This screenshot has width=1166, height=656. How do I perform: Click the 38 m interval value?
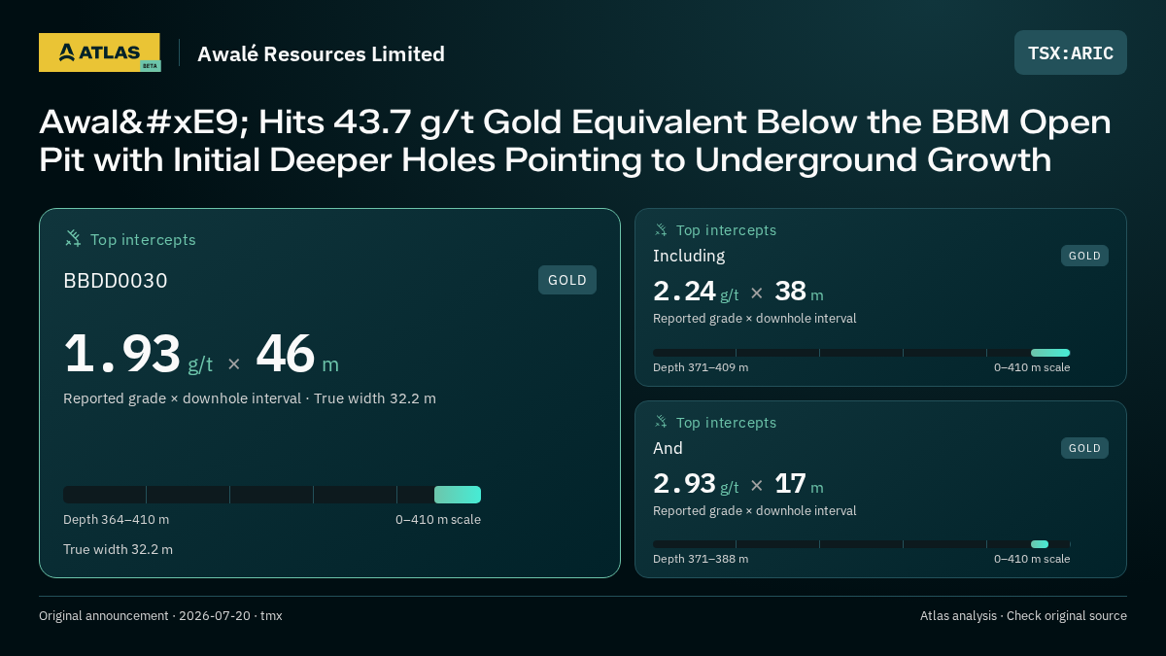799,292
